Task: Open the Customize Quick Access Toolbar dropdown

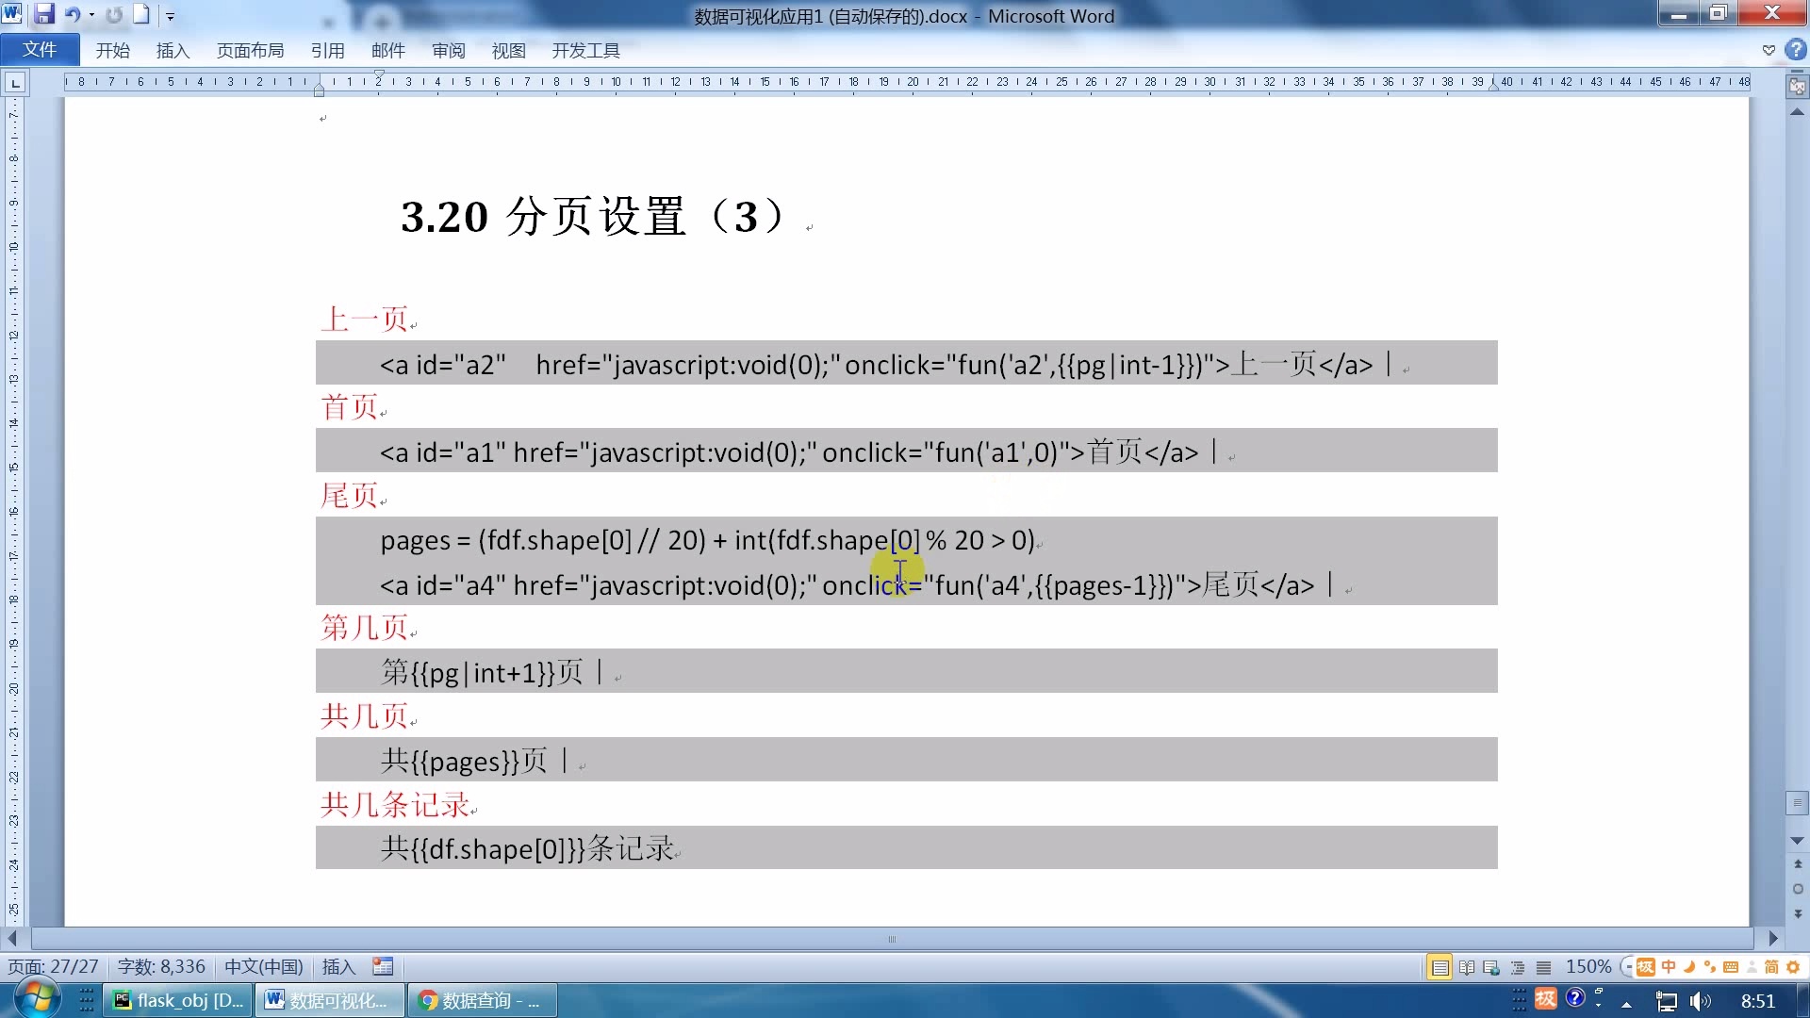Action: click(x=170, y=16)
